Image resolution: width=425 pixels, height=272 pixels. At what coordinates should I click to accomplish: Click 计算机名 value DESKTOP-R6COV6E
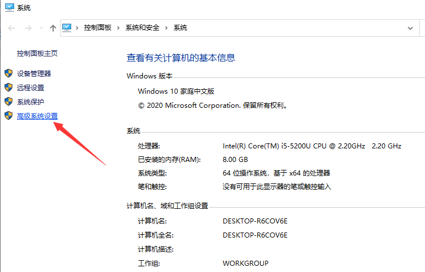(x=255, y=221)
